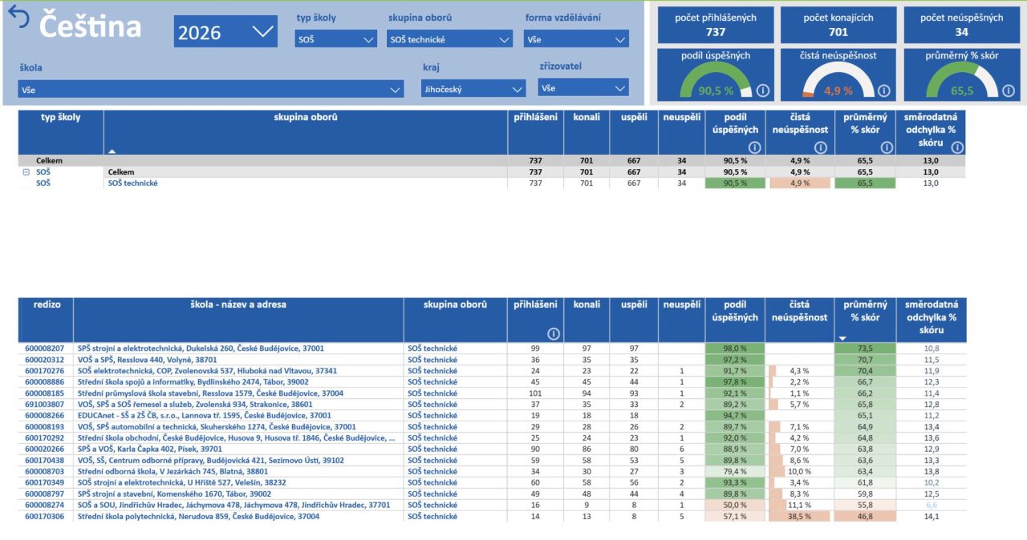The width and height of the screenshot is (1027, 540).
Task: Click info icon under podíl úspěšných top table header
Action: coord(754,147)
